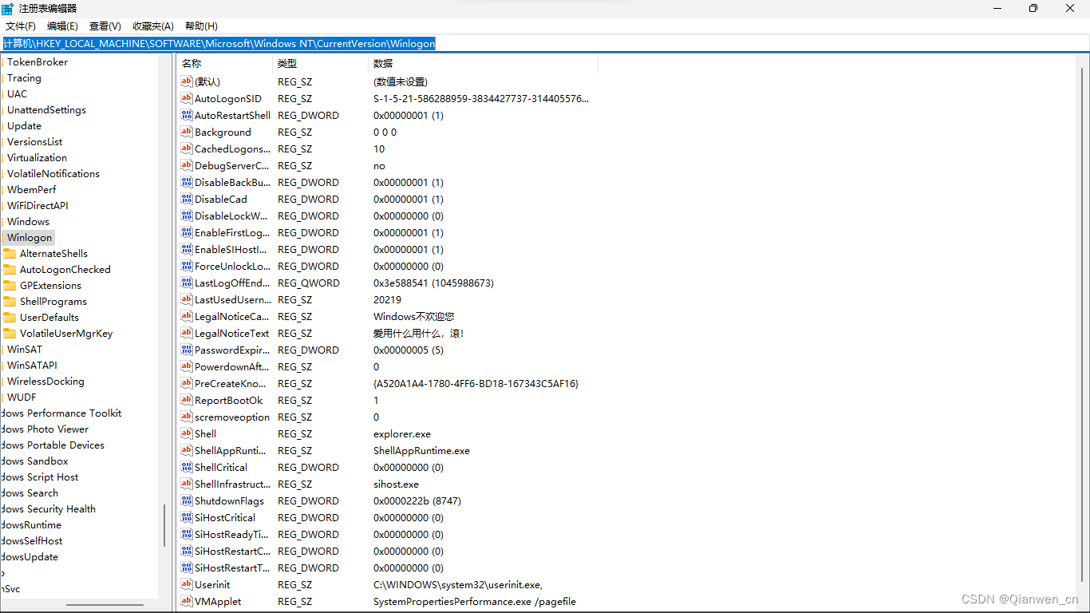Select the VolatileNotifications tree key

(x=53, y=174)
